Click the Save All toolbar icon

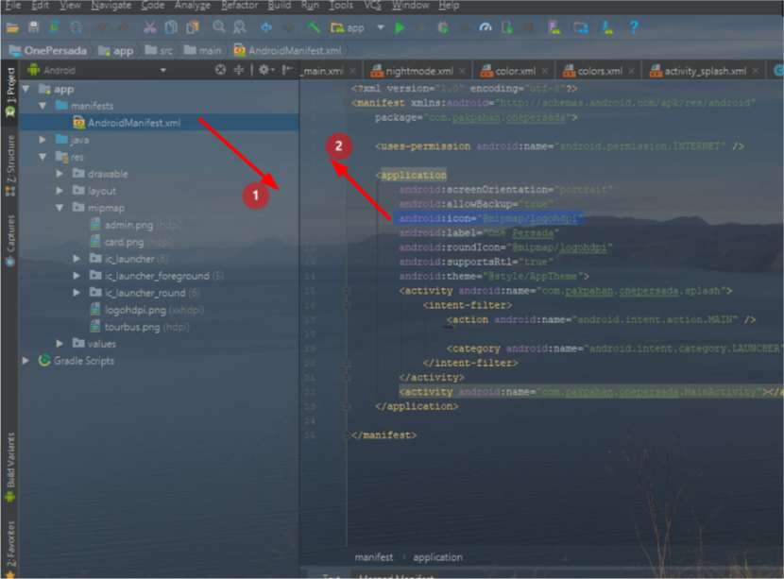pyautogui.click(x=33, y=28)
